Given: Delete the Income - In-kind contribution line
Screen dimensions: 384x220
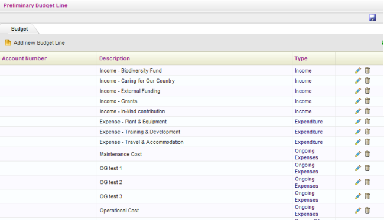Looking at the screenshot, I should (x=367, y=111).
